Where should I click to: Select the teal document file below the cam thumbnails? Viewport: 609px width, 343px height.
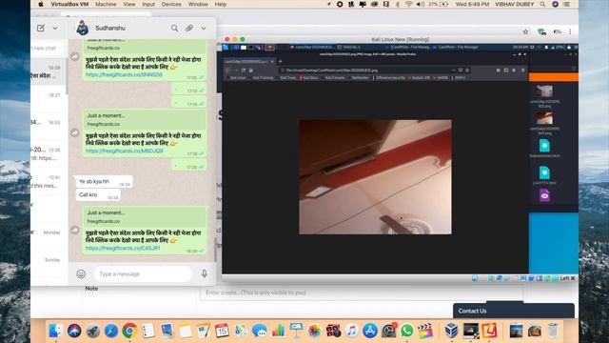(544, 146)
